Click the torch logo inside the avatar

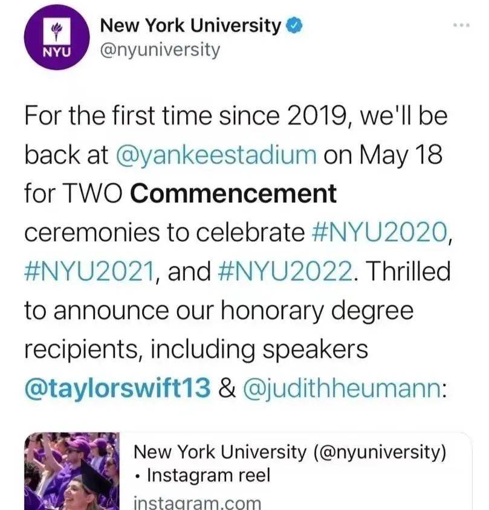57,31
